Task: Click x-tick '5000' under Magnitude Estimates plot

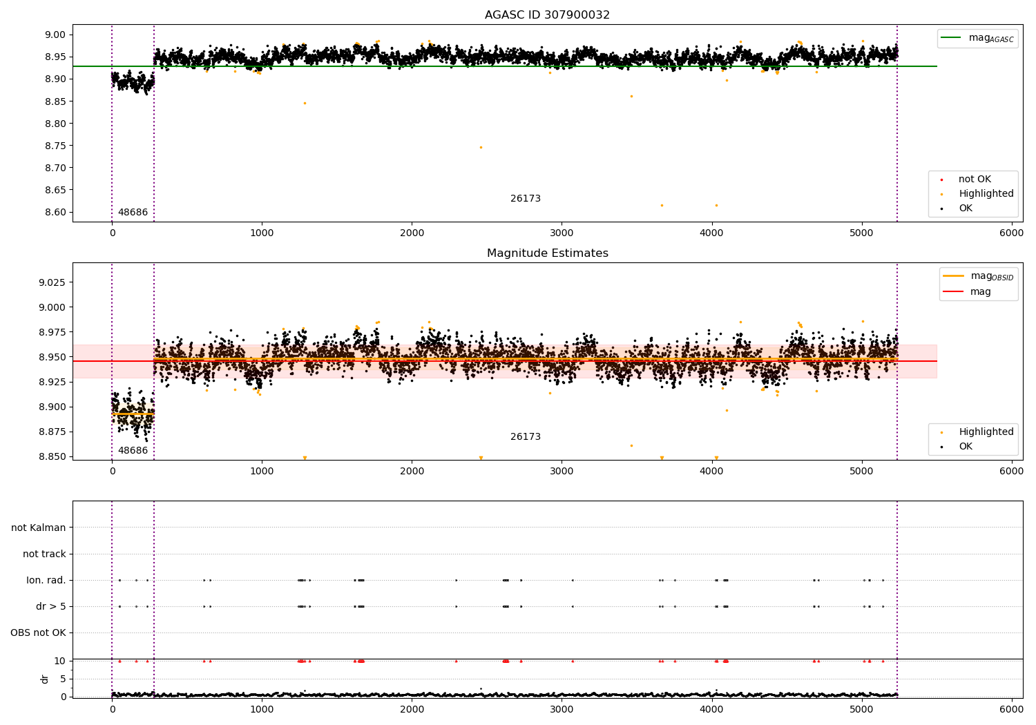Action: click(x=861, y=471)
